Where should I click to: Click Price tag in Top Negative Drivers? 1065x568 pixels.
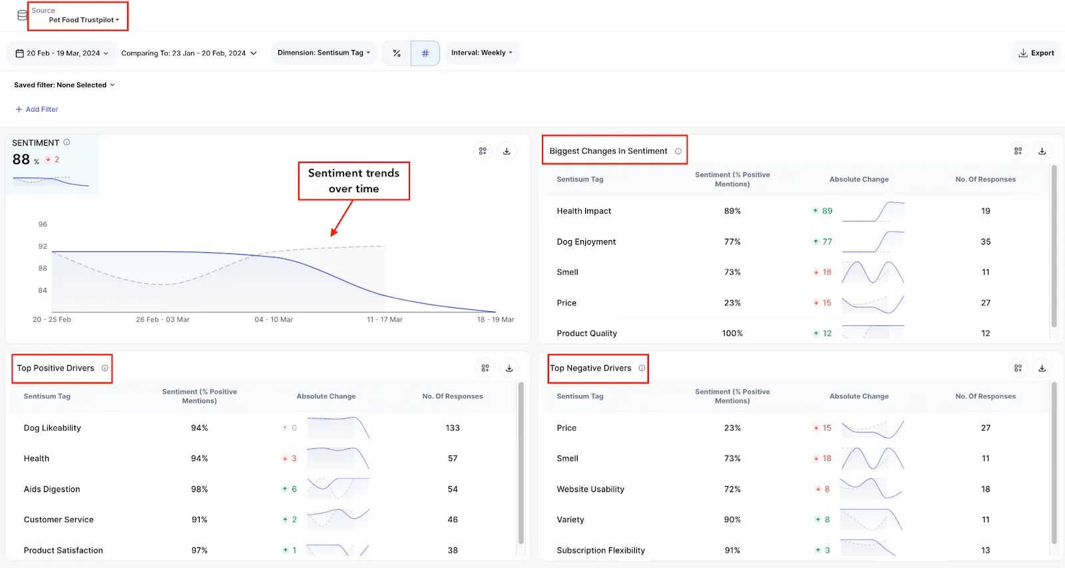point(566,428)
